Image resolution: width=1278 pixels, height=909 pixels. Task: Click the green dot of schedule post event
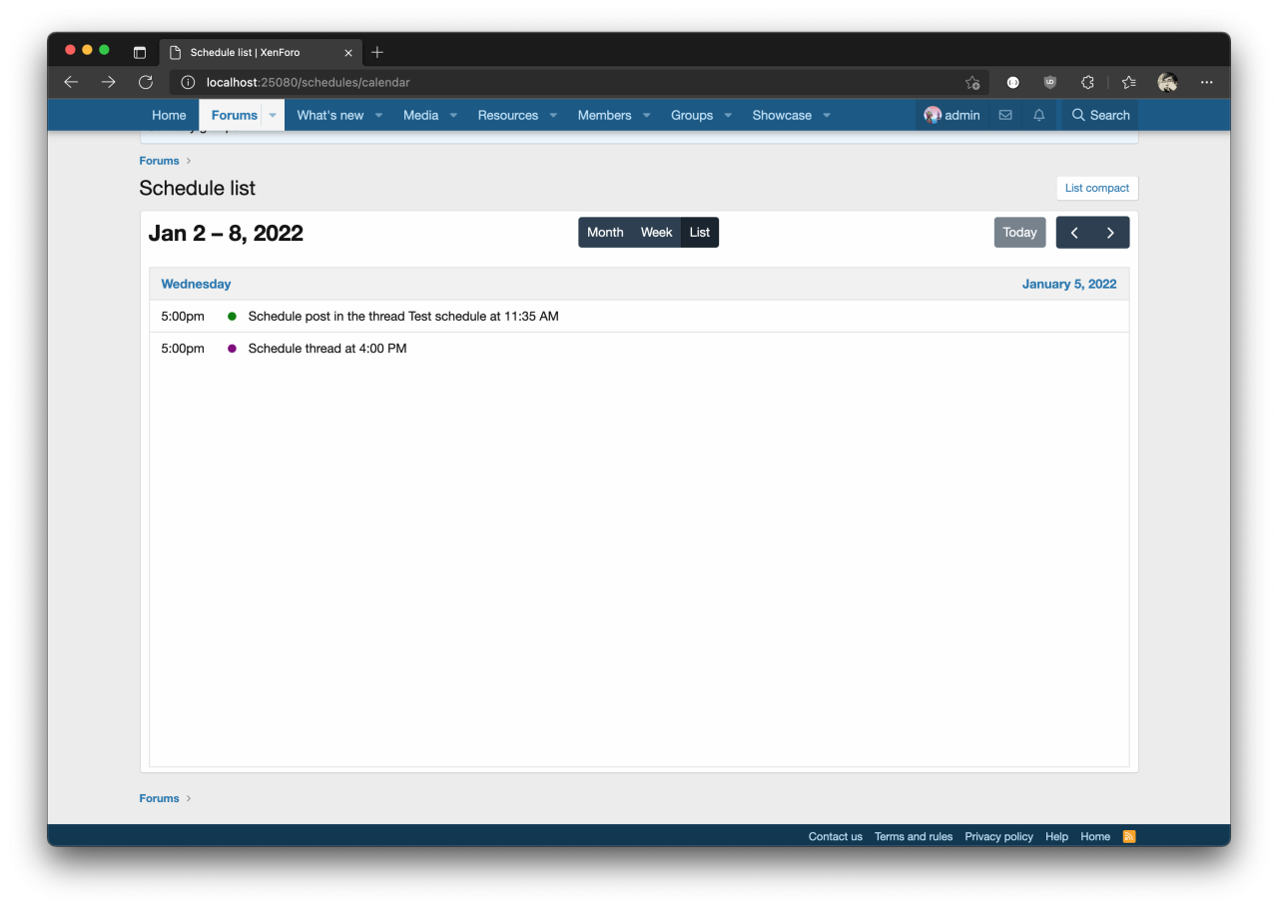click(x=232, y=317)
